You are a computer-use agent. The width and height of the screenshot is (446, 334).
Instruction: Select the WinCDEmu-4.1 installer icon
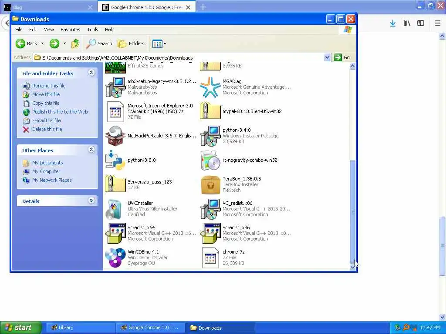(115, 257)
